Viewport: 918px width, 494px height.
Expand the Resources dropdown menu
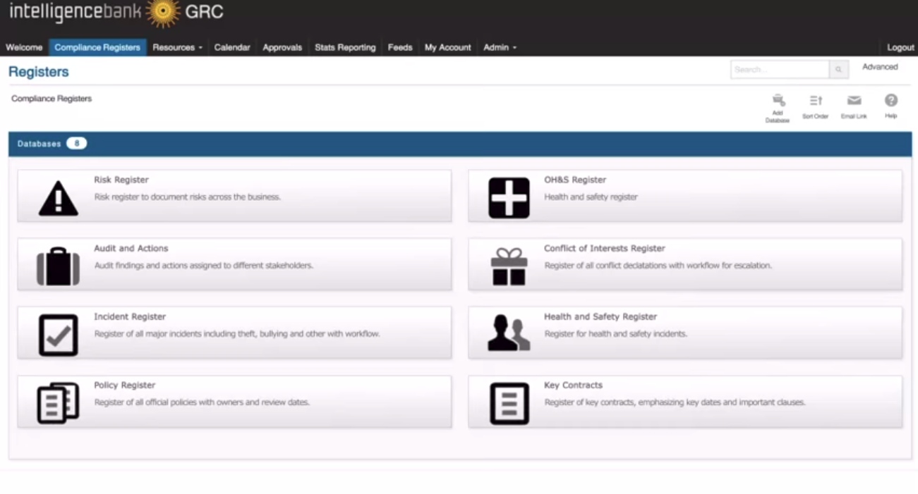177,47
